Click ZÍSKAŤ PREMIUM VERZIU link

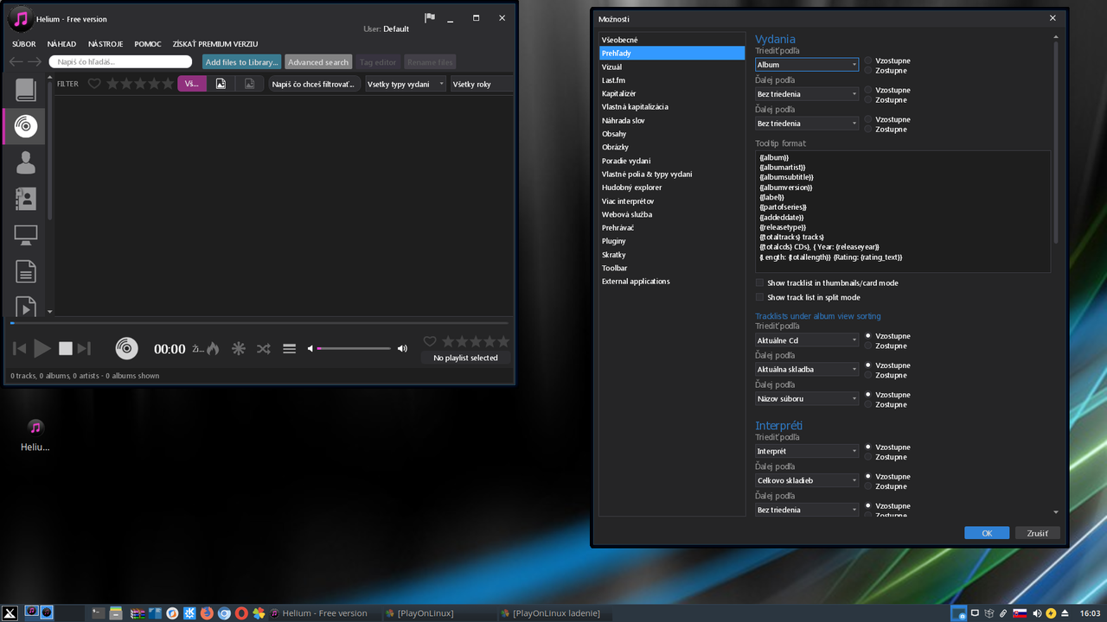(x=215, y=44)
